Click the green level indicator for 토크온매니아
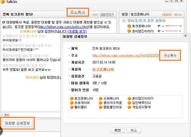191x137 pixels. pos(180,26)
